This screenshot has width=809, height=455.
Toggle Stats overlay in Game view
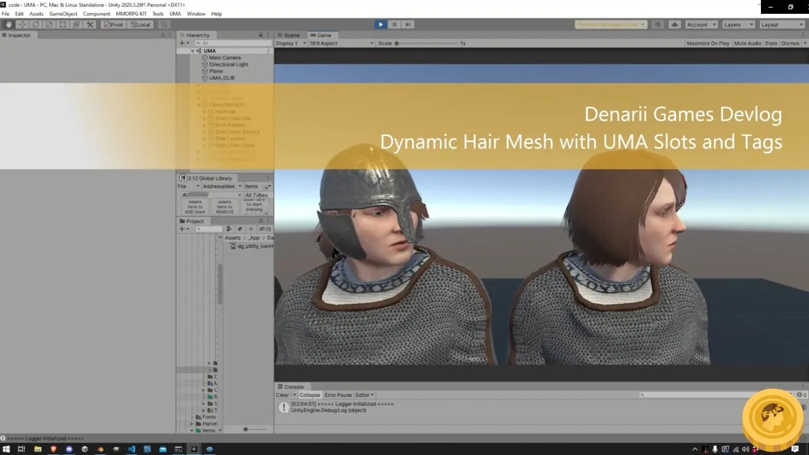tap(771, 43)
